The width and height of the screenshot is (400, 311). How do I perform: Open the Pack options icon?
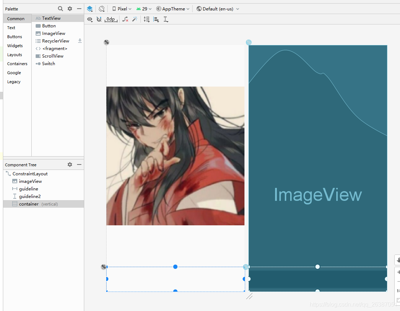(147, 19)
